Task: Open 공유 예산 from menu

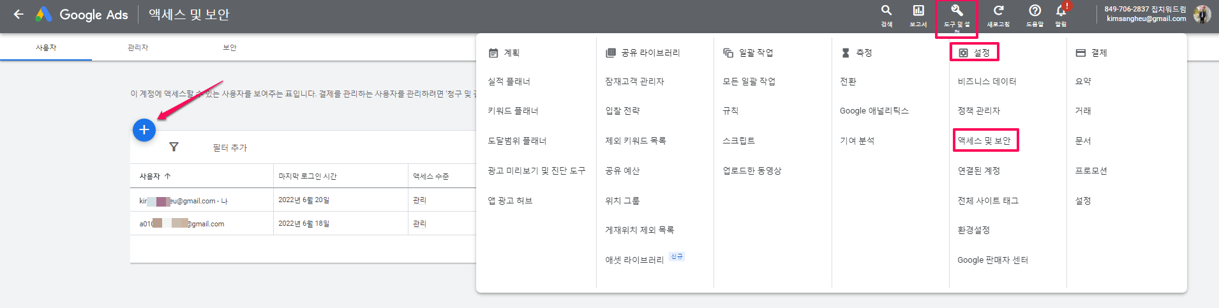Action: pos(622,171)
